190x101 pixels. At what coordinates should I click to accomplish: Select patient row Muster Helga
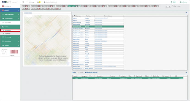[98, 18]
